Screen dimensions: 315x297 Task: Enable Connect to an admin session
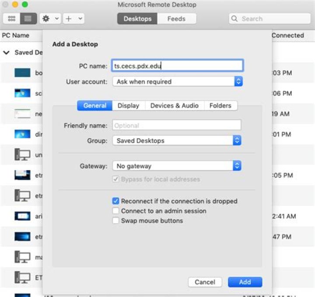pyautogui.click(x=115, y=211)
